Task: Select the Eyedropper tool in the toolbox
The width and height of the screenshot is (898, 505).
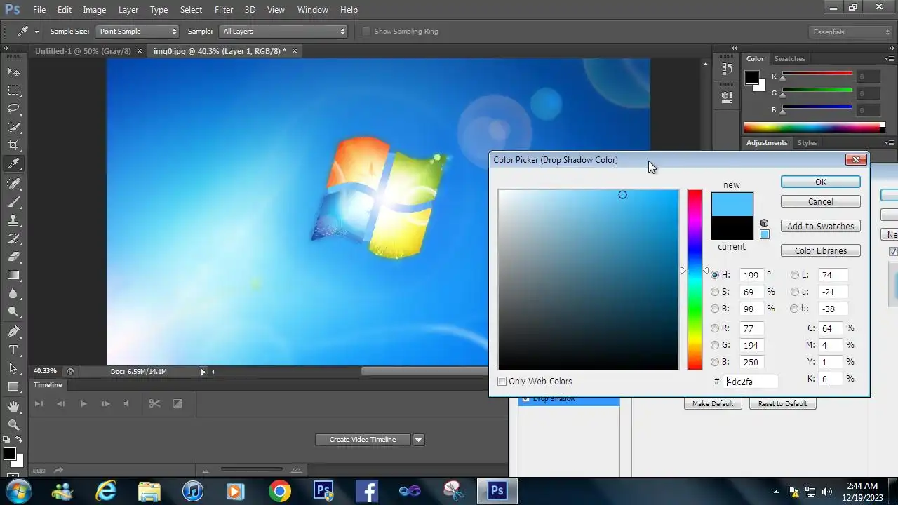Action: (13, 164)
